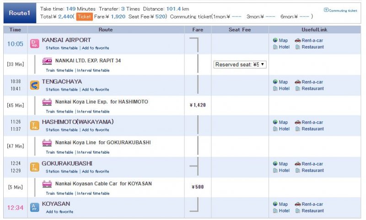Click the TENGACHAYA station name
Screen dimensions: 366x220
pos(62,81)
